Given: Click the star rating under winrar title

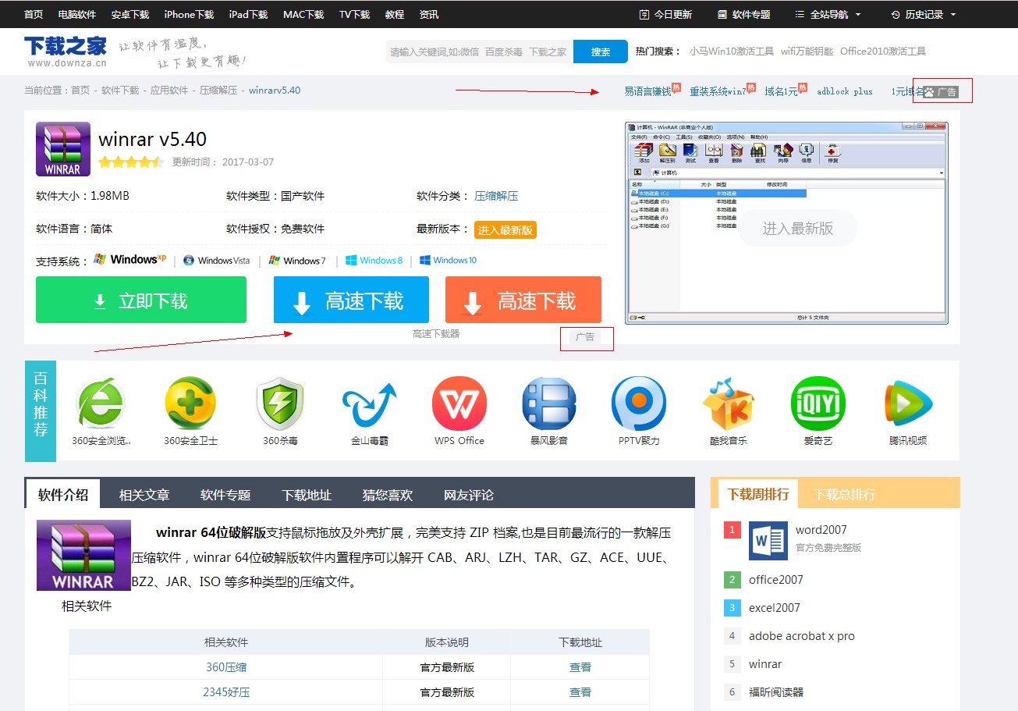Looking at the screenshot, I should coord(131,162).
